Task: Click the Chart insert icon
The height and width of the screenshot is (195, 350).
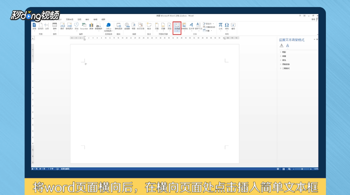Action: coord(91,26)
